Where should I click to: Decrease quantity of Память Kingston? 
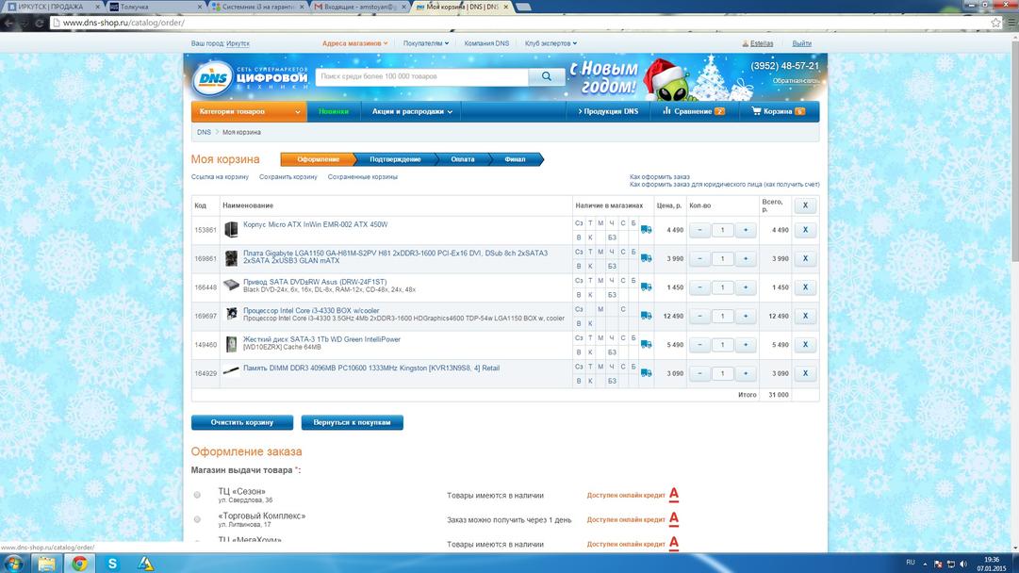click(699, 373)
